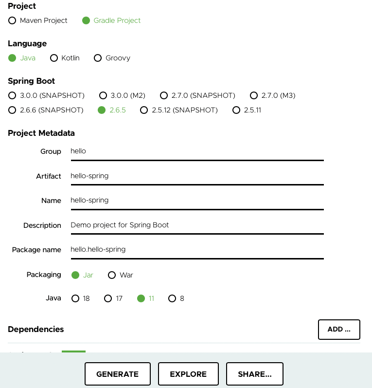Image resolution: width=372 pixels, height=388 pixels.
Task: Focus the Group input field
Action: (x=197, y=151)
